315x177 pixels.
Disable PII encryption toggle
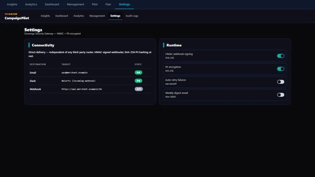pos(280,69)
